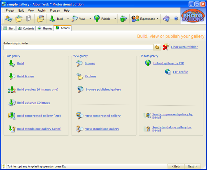Click the Browse link in View gallery
The width and height of the screenshot is (207, 170).
90,63
